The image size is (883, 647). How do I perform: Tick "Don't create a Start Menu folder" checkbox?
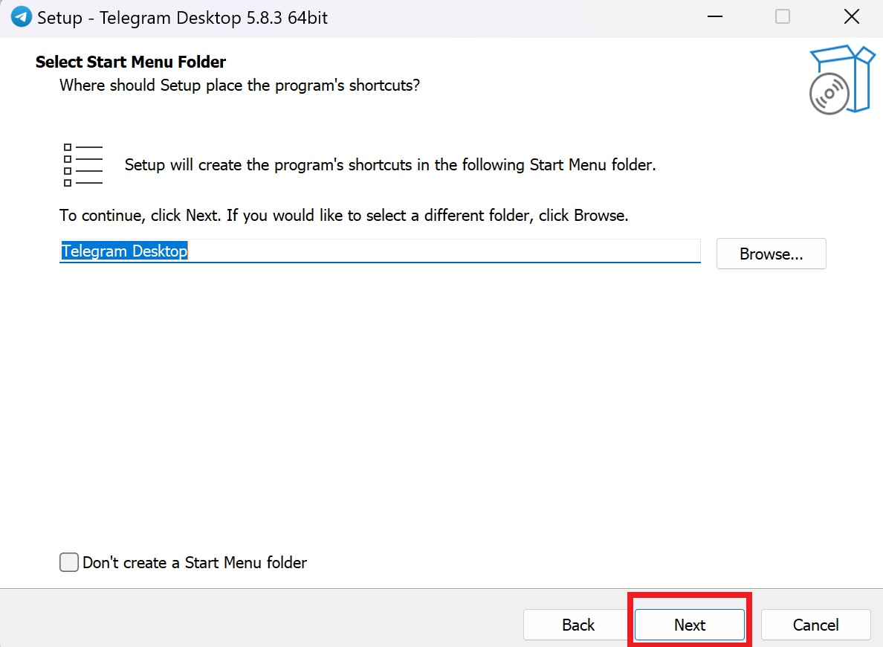click(x=68, y=562)
